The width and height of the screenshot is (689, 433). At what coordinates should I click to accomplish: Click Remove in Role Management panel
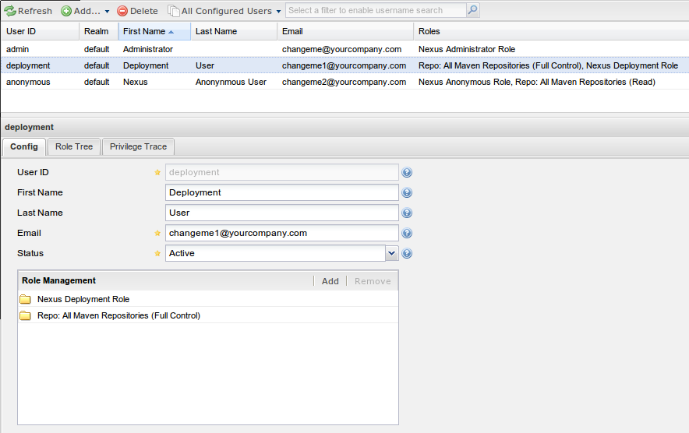click(x=373, y=281)
